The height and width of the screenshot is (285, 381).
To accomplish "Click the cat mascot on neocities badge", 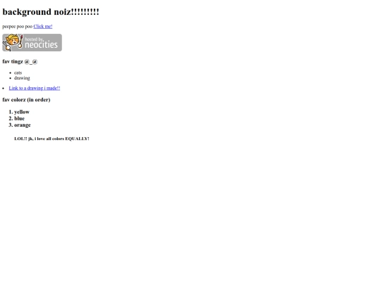I will [x=12, y=42].
